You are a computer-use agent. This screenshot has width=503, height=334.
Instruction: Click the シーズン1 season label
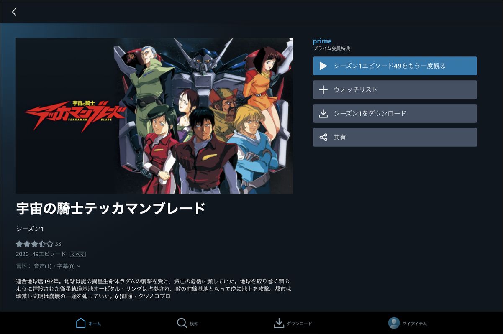click(x=30, y=229)
